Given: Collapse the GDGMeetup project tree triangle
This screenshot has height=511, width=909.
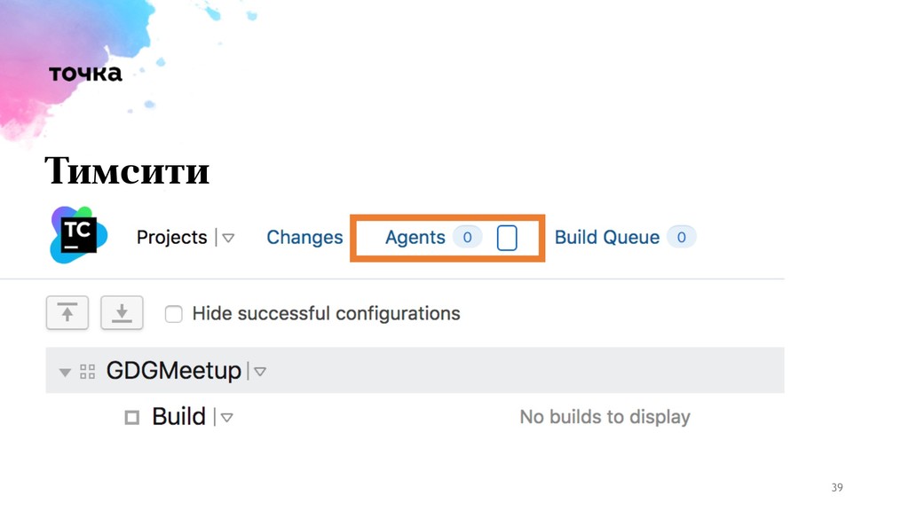Looking at the screenshot, I should [x=65, y=372].
